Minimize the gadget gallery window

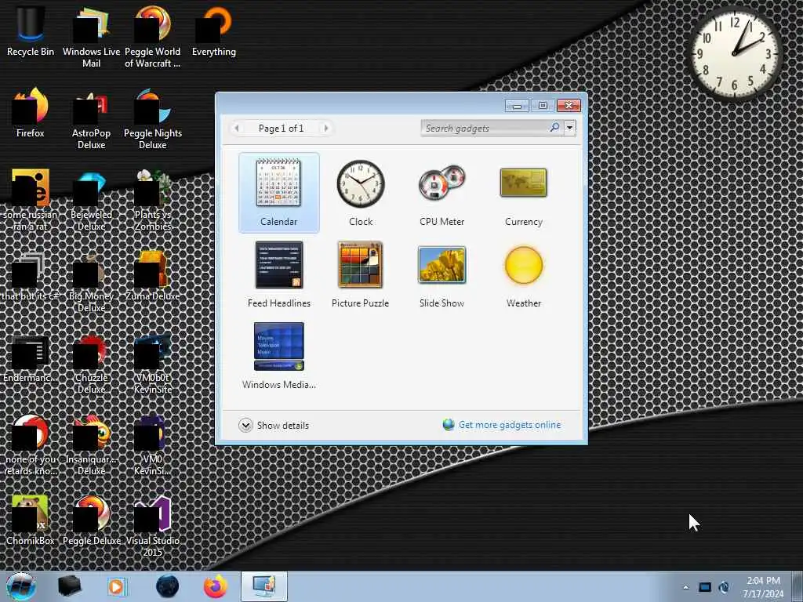(517, 106)
